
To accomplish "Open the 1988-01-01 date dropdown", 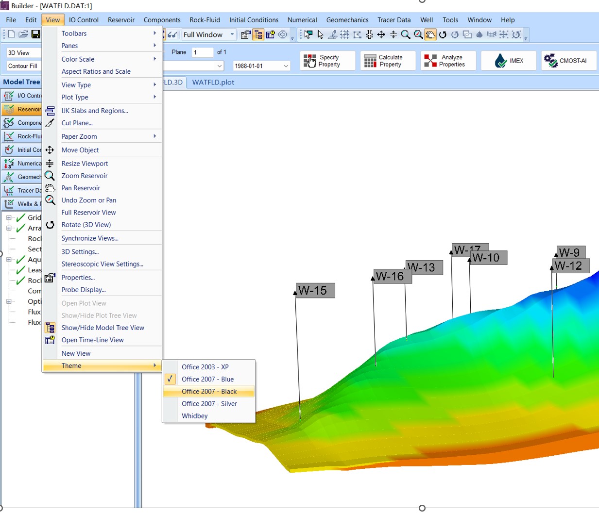I will coord(286,66).
